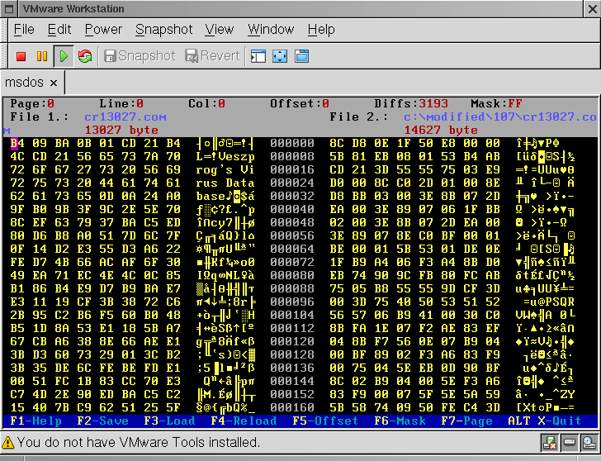The image size is (601, 461).
Task: Click the green Power On play icon
Action: point(64,56)
